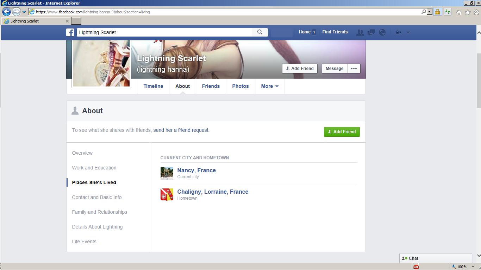
Task: Click the Adblock Plus status bar icon
Action: (x=416, y=267)
